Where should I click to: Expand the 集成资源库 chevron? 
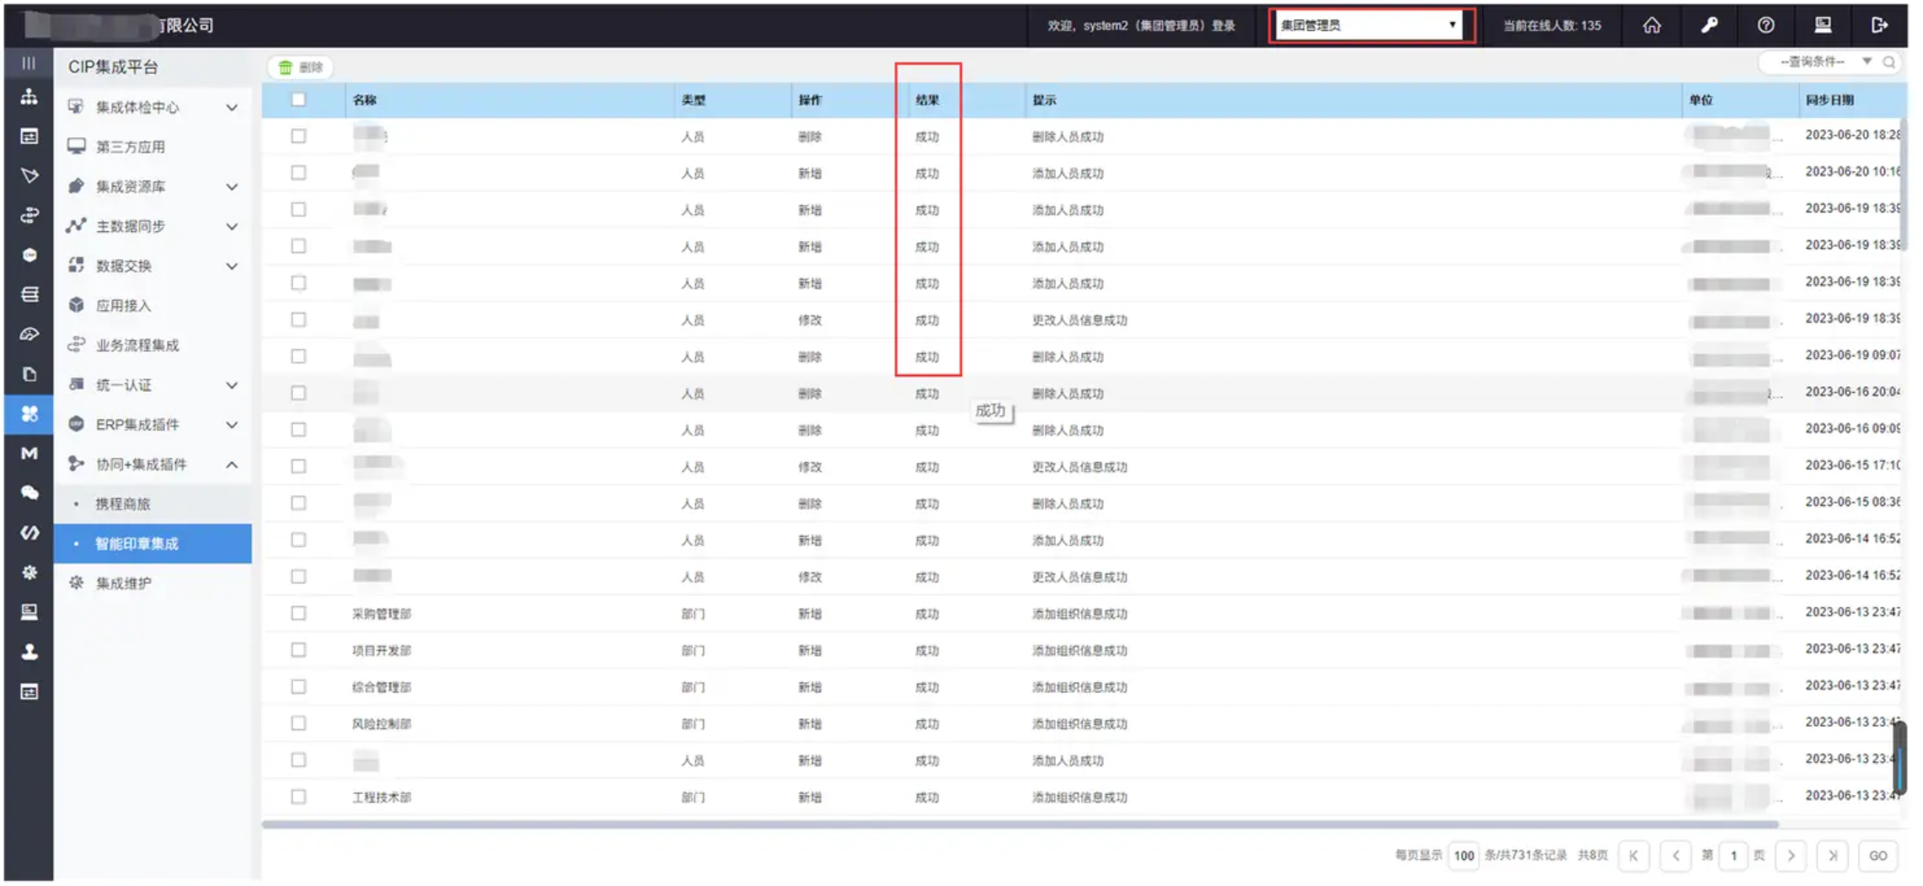(232, 187)
